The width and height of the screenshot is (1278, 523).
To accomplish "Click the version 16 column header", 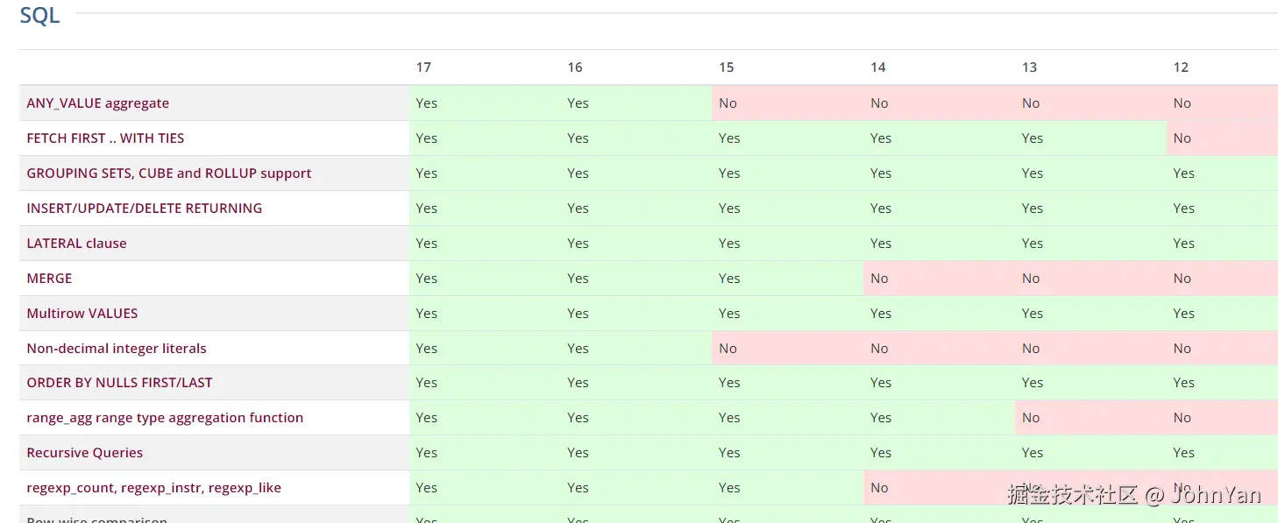I will click(575, 67).
